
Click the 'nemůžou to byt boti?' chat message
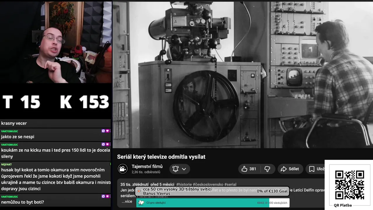[22, 202]
